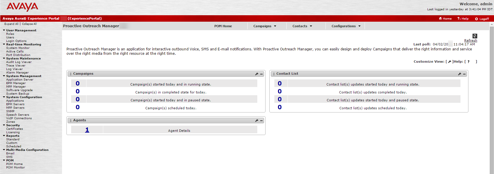The image size is (494, 174).
Task: Collapse System Management section
Action: point(4,76)
